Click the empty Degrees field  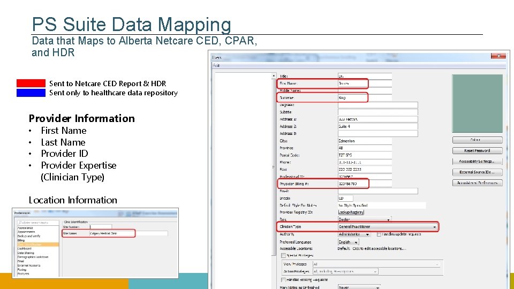(377, 105)
